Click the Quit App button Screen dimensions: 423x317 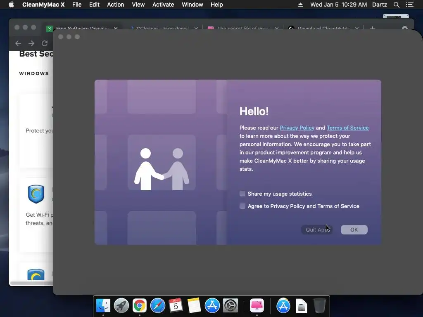317,229
